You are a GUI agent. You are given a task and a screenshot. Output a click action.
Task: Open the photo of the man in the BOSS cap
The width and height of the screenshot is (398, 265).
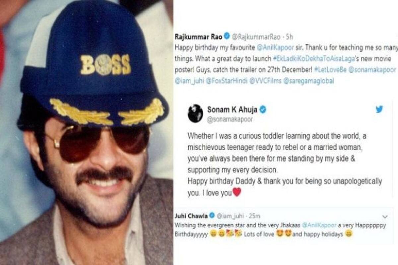[86, 132]
